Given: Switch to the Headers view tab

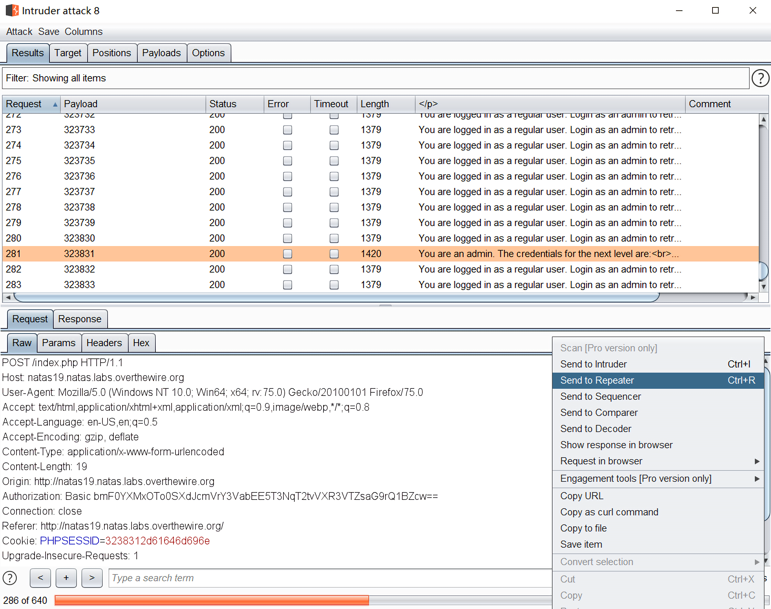Looking at the screenshot, I should [x=104, y=343].
